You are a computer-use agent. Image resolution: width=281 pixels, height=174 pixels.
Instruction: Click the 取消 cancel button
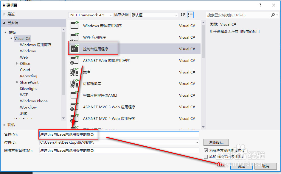click(266, 166)
